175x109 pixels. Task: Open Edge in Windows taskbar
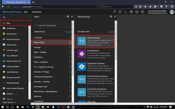pos(28,107)
